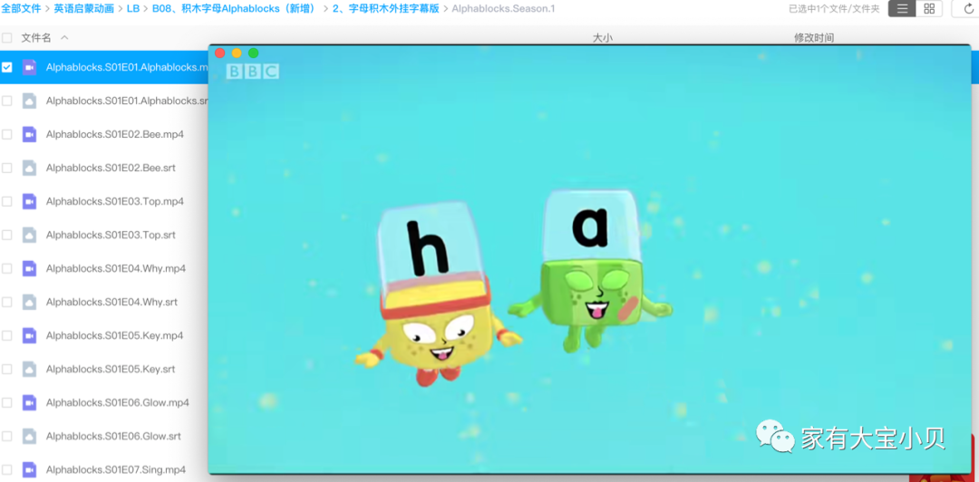Click the Alphablocks.Season.1 breadcrumb label
This screenshot has height=482, width=979.
coord(503,9)
